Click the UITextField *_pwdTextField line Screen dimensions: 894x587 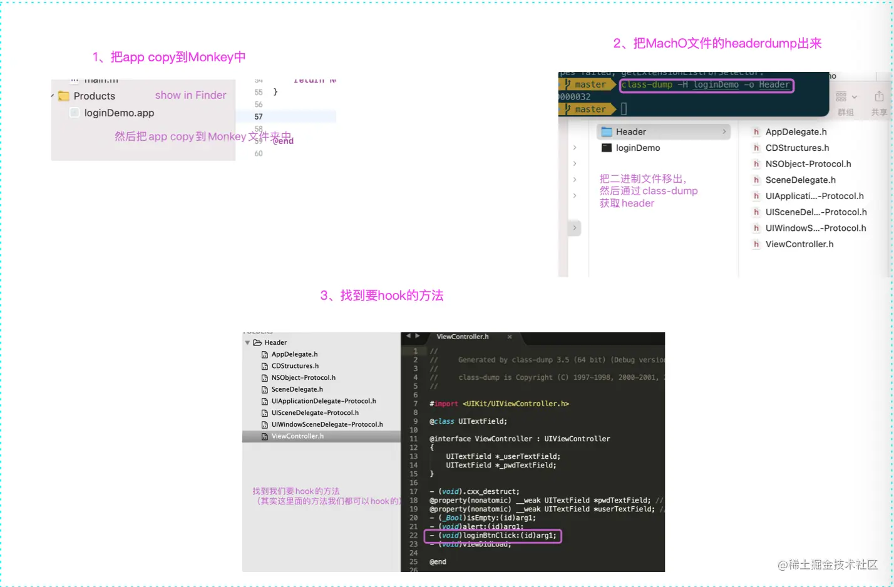[x=501, y=465]
